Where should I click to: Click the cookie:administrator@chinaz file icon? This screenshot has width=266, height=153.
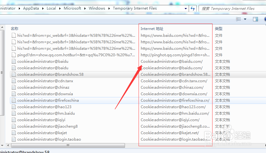(x=14, y=87)
